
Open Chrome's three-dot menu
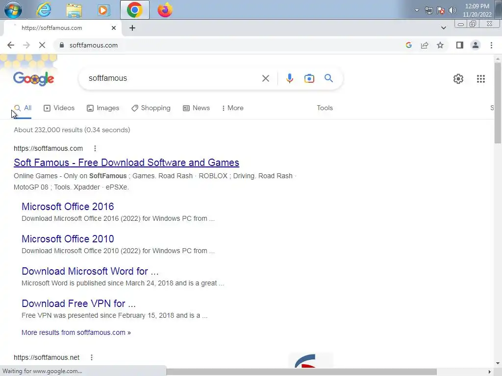[x=491, y=45]
